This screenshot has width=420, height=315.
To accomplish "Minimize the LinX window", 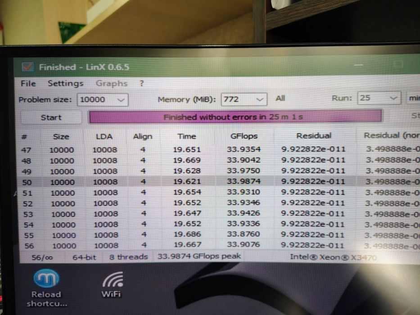I will pyautogui.click(x=358, y=65).
